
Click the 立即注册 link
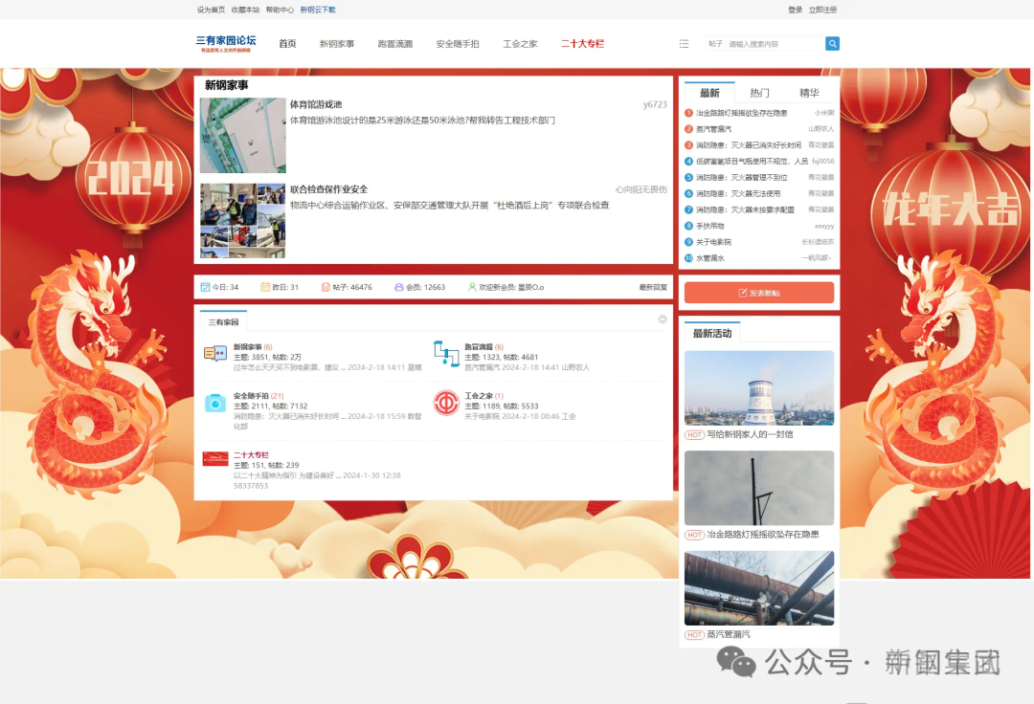(x=822, y=10)
